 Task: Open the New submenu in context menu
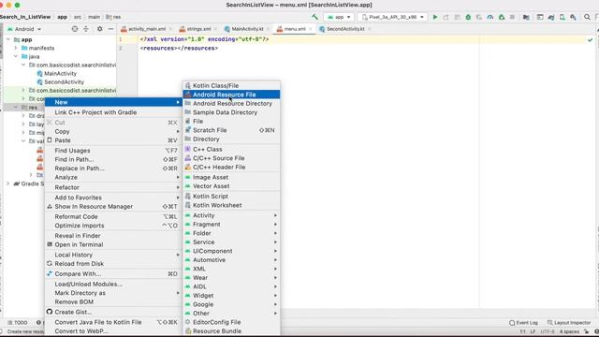coord(113,102)
